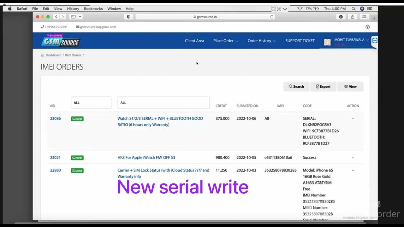The image size is (404, 227).
Task: Expand Place Order dropdown
Action: (226, 41)
